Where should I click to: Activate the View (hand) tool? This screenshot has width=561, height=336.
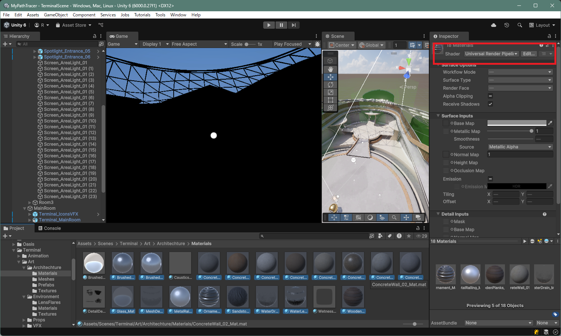331,69
